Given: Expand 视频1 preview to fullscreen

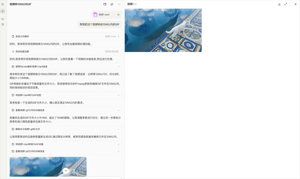Looking at the screenshot, I should (x=286, y=4).
